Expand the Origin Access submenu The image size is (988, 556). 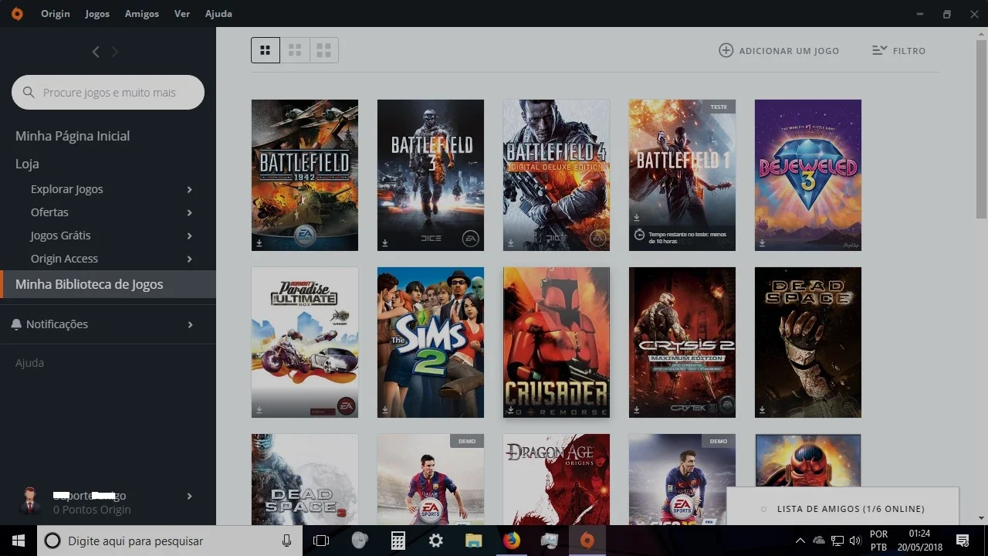[189, 259]
